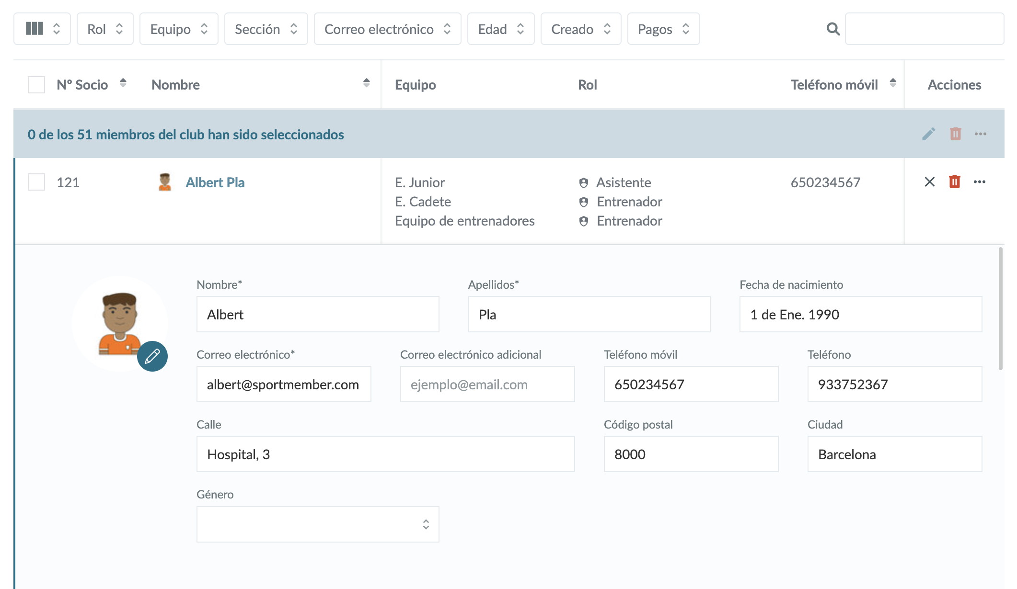The image size is (1017, 589).
Task: Click the search magnifier icon
Action: (833, 29)
